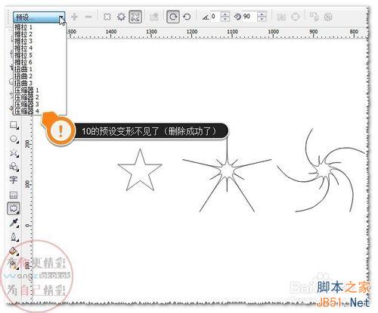The image size is (378, 313).
Task: Select the Fill bucket tool in toolbox
Action: pyautogui.click(x=14, y=252)
